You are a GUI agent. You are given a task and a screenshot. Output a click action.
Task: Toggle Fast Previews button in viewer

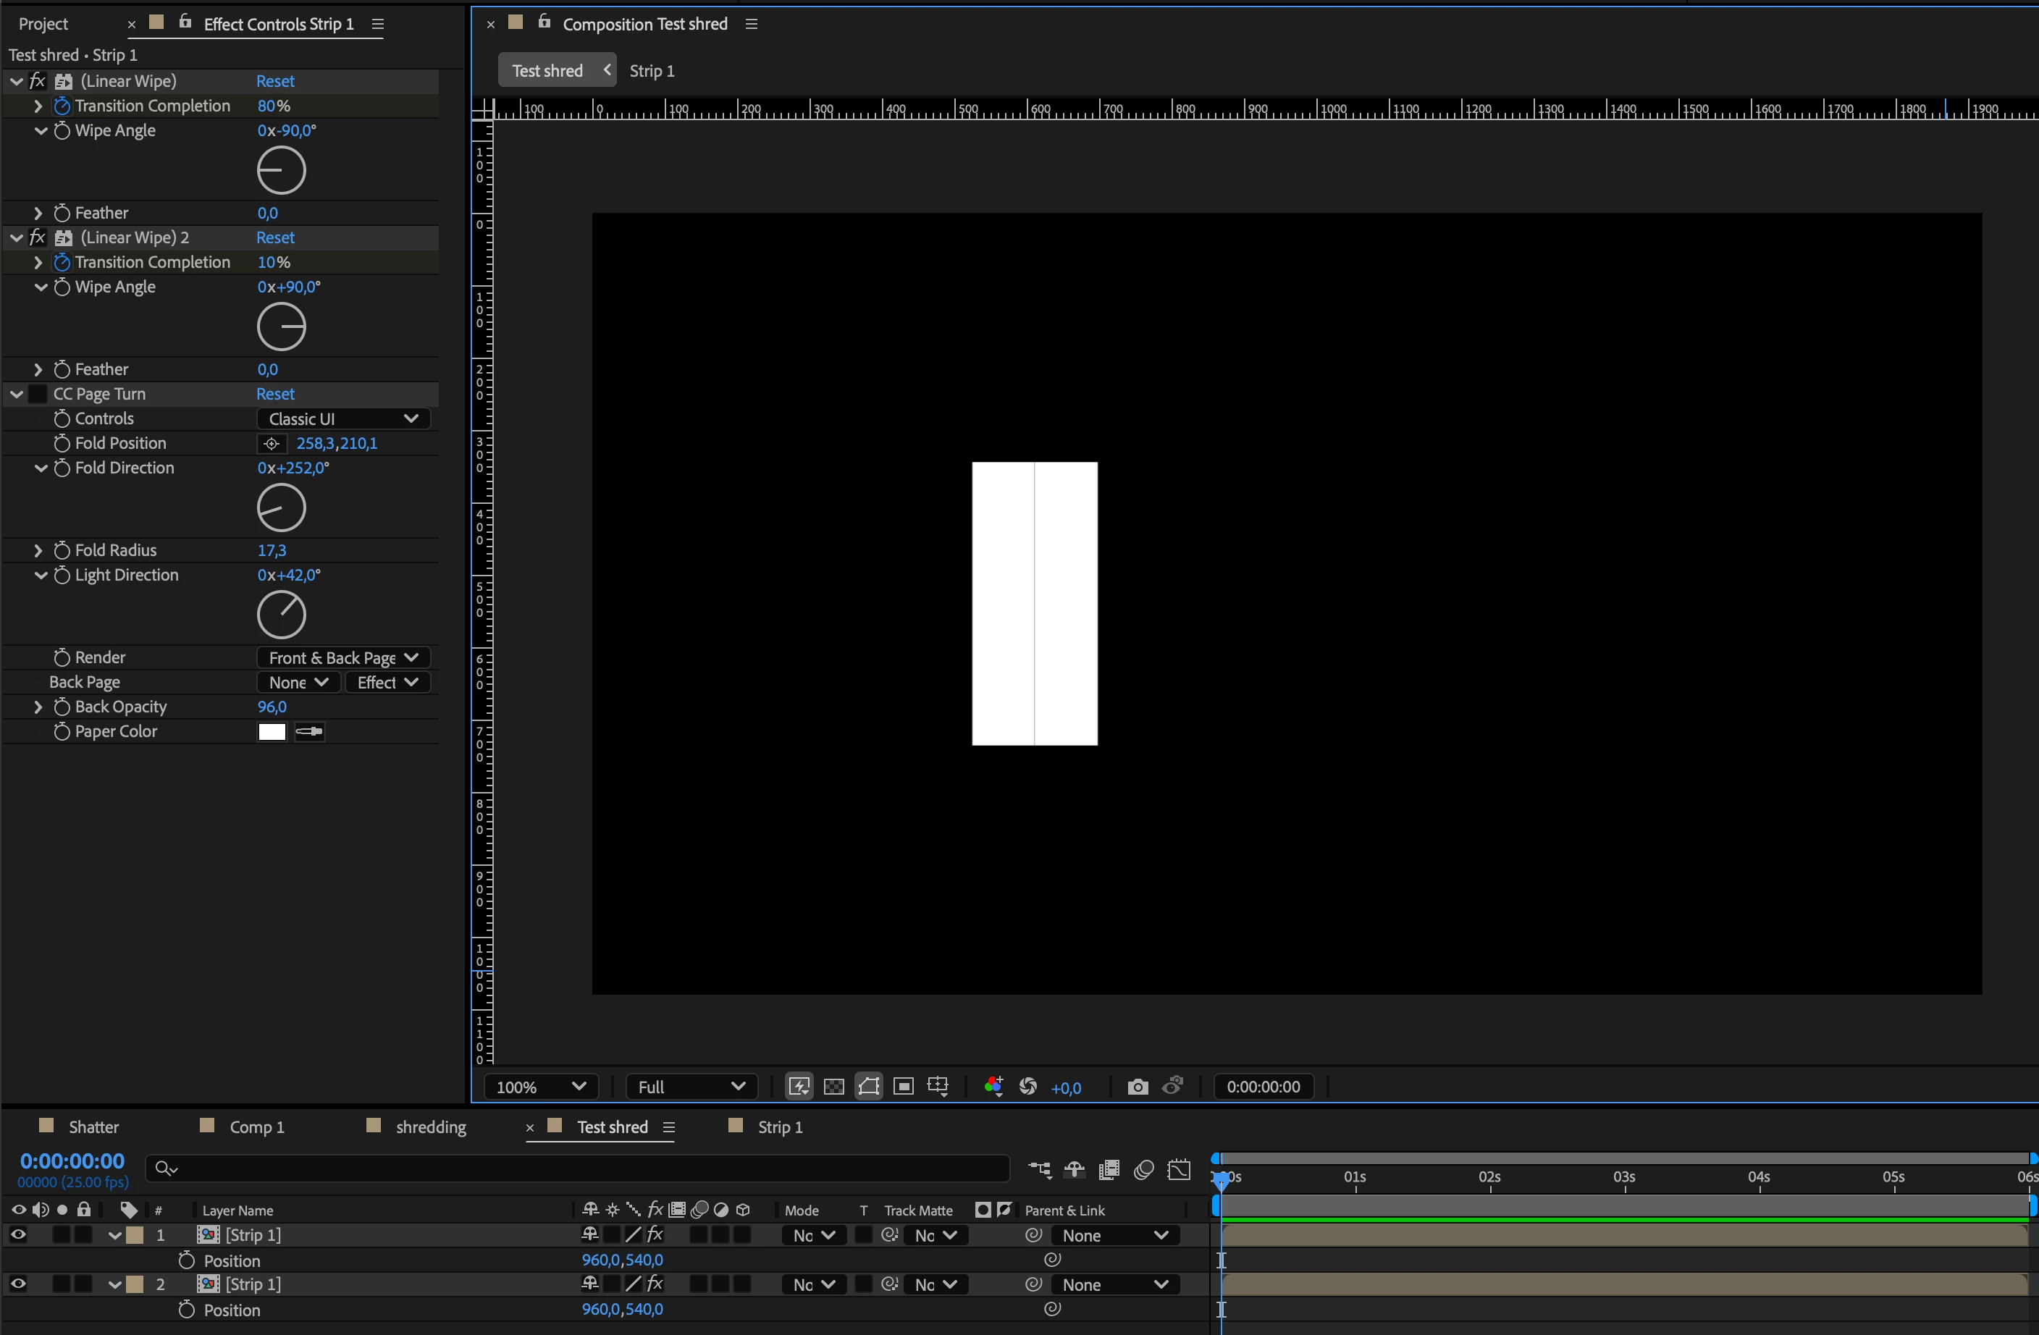(799, 1087)
